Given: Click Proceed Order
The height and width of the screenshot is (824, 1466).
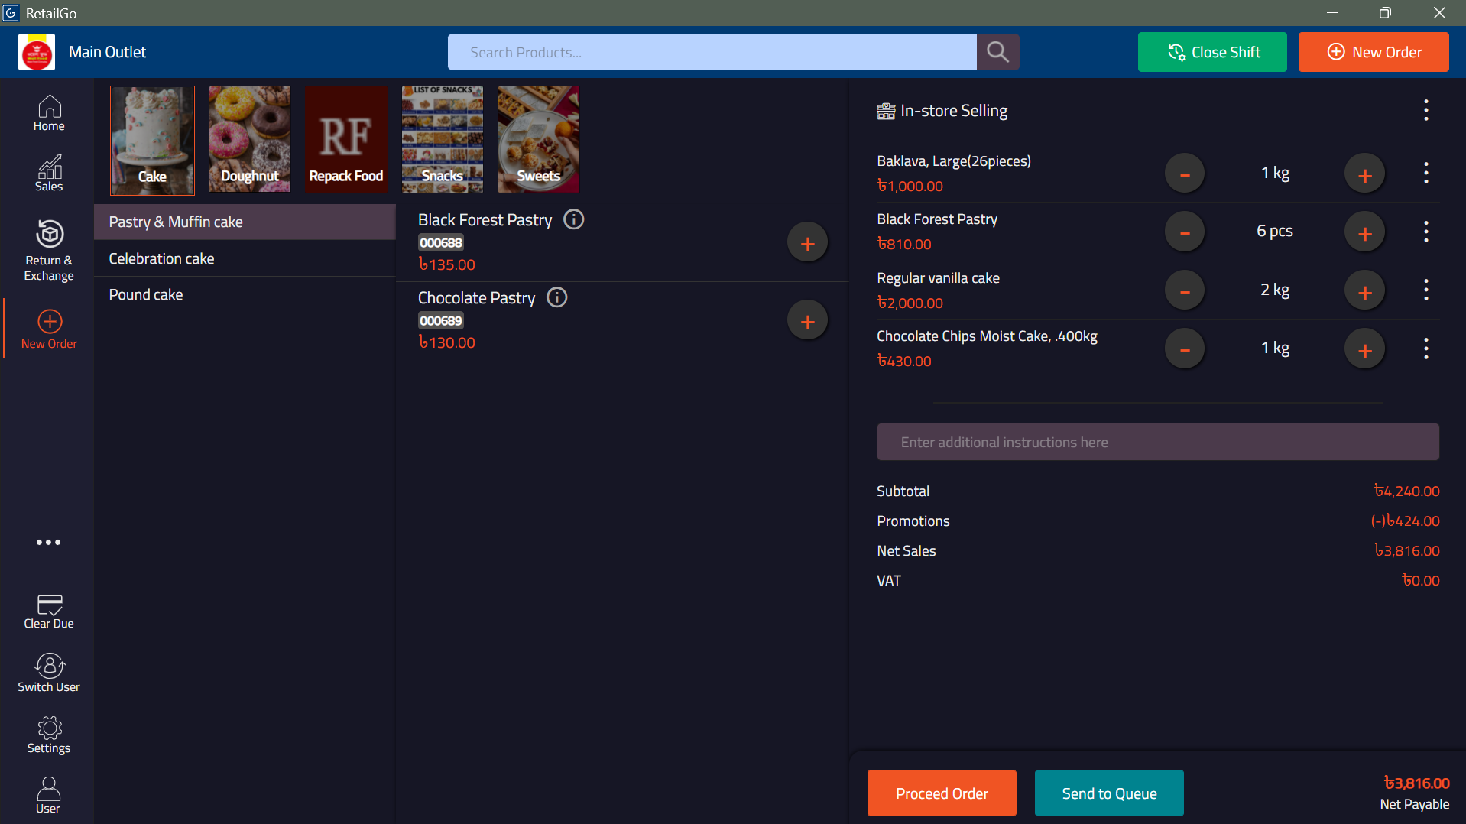Looking at the screenshot, I should pos(942,793).
